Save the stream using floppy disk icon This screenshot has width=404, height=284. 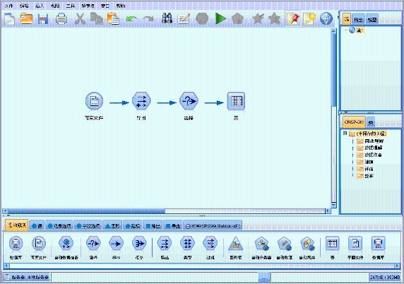[x=43, y=19]
